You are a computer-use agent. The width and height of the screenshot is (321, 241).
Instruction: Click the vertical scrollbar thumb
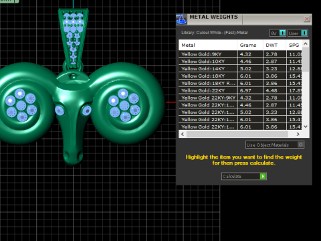tap(306, 60)
